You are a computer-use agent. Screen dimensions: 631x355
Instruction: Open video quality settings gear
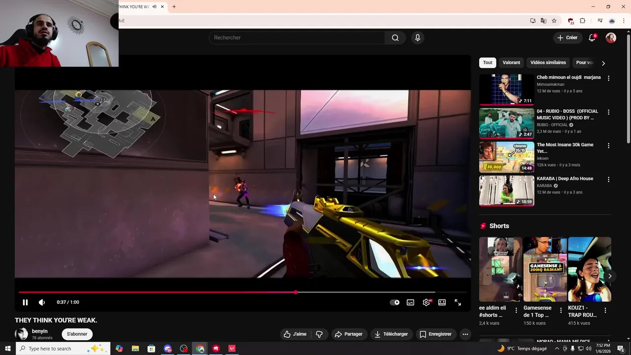pyautogui.click(x=426, y=302)
